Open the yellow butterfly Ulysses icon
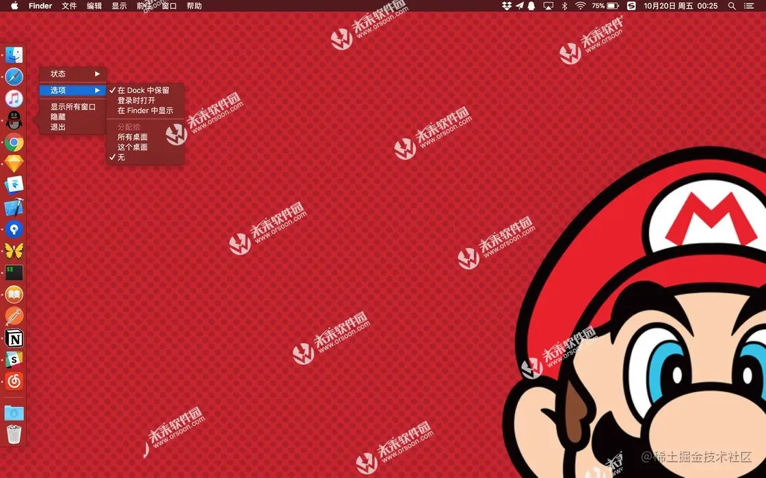This screenshot has height=478, width=766. coord(14,251)
